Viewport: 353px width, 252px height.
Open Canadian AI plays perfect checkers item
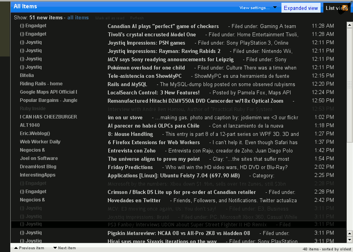point(163,26)
